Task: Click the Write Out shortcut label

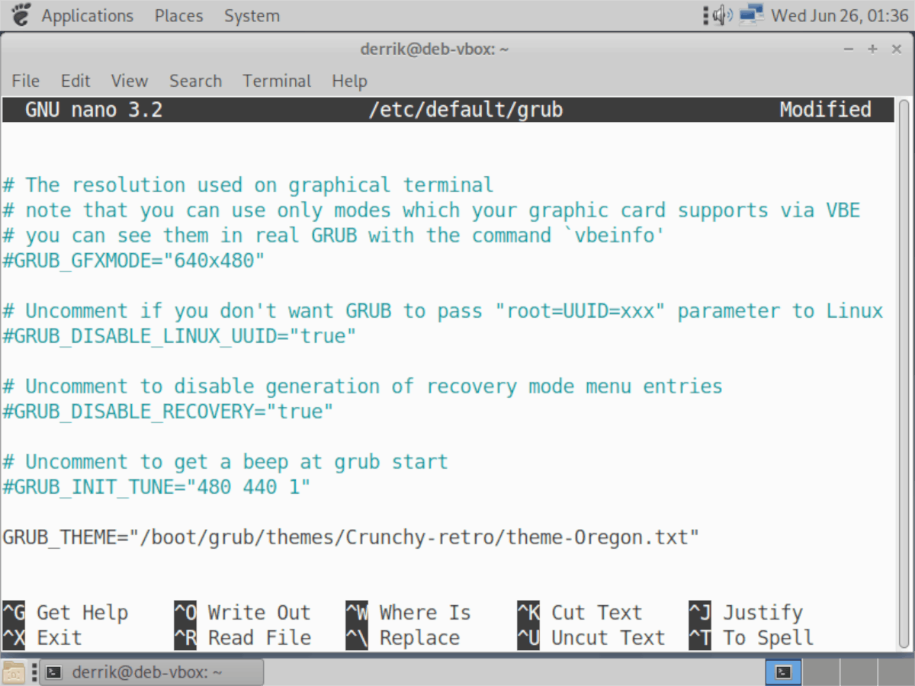Action: [259, 612]
